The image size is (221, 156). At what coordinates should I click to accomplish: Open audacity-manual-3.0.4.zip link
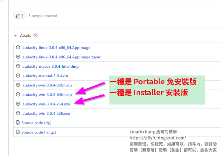pos(45,76)
